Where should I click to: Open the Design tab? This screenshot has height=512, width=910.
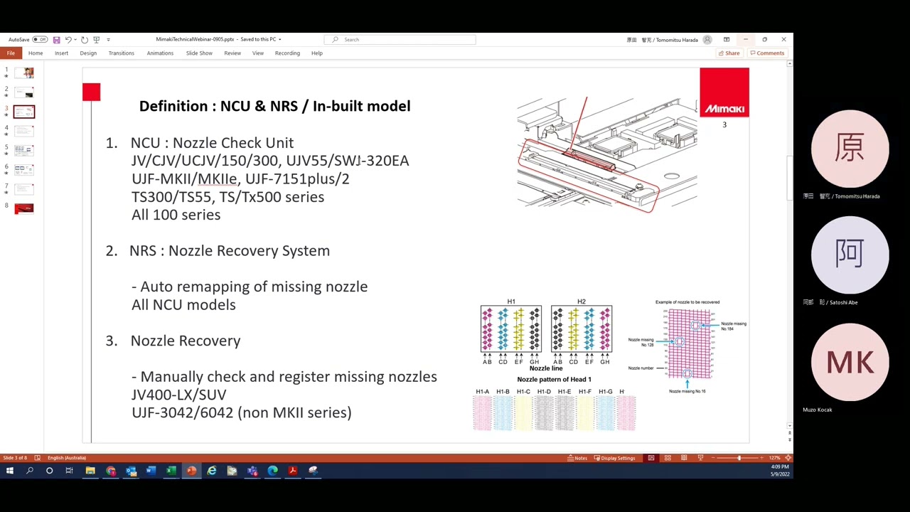point(88,53)
